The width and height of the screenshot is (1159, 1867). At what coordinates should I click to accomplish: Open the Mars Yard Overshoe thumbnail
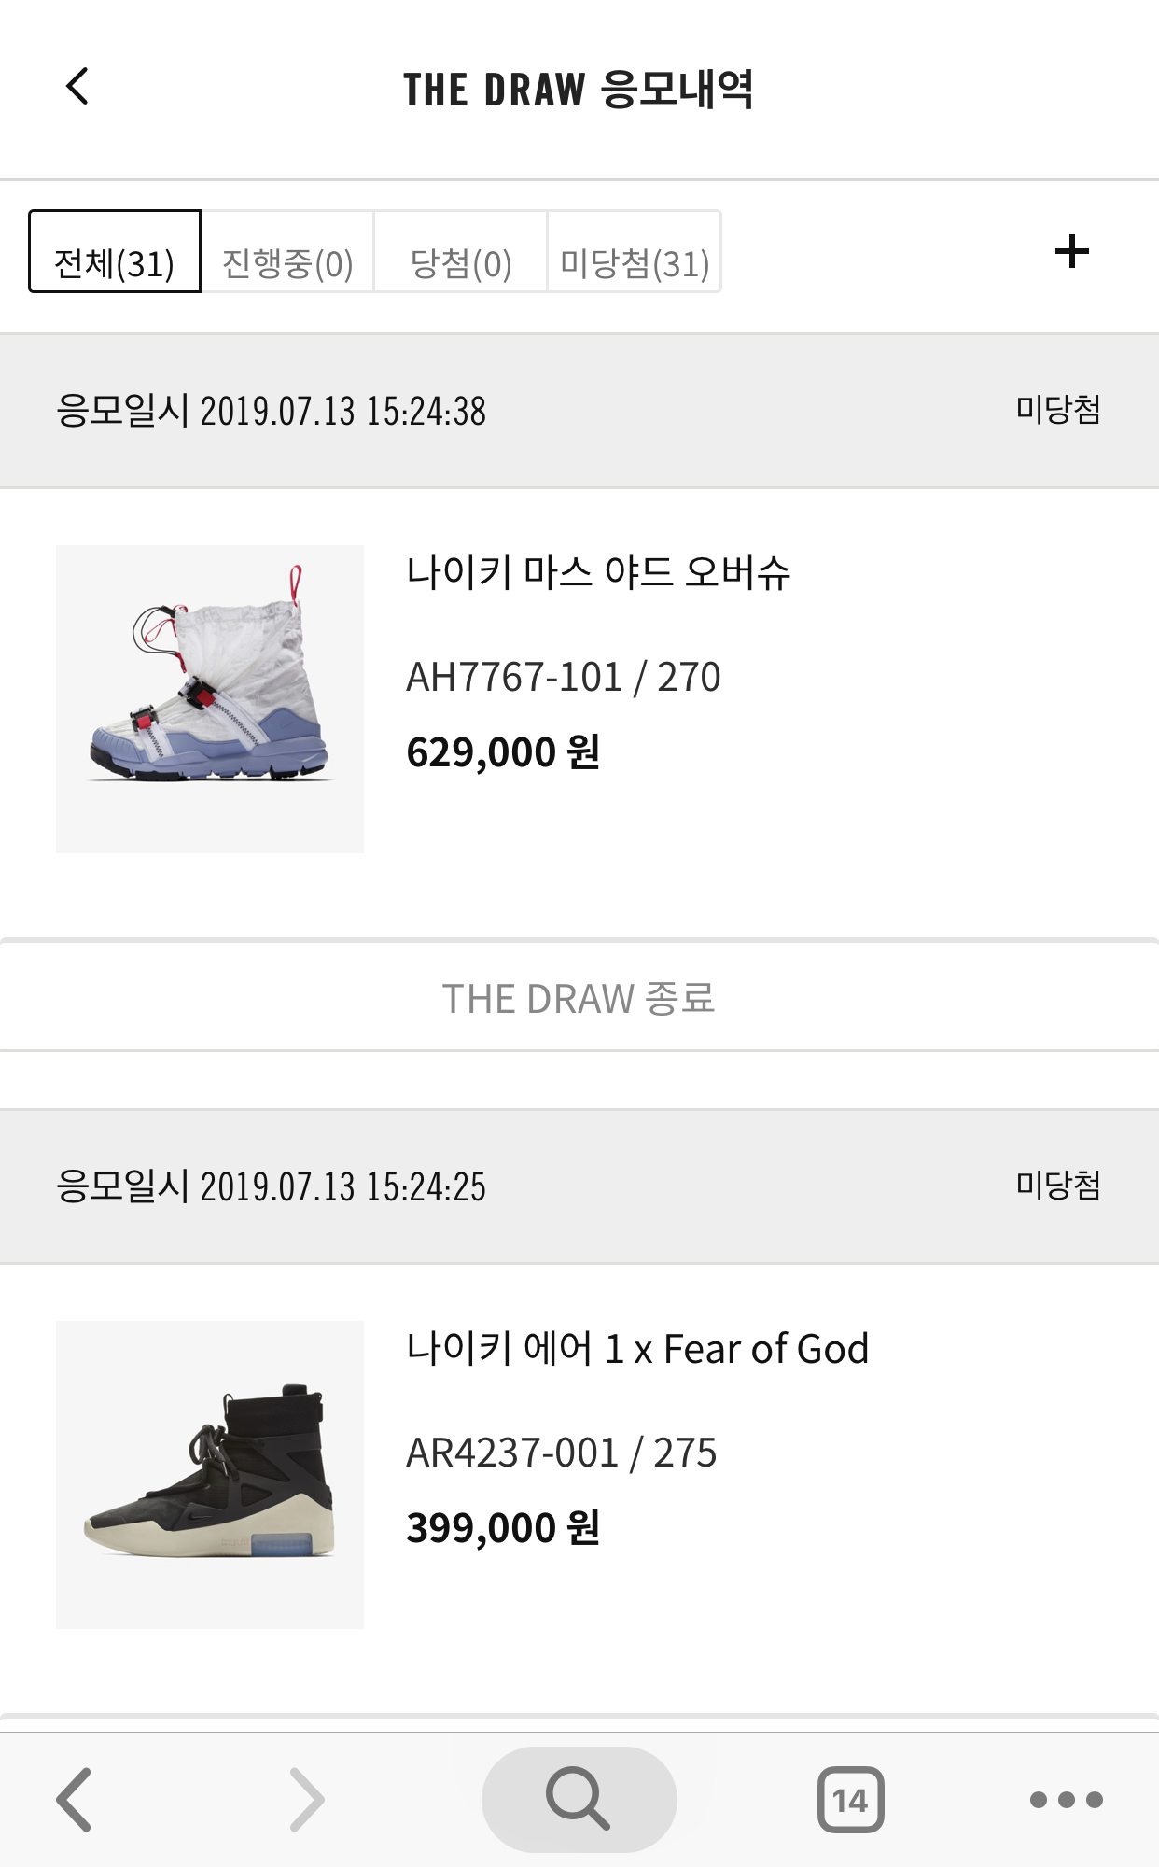[x=210, y=698]
